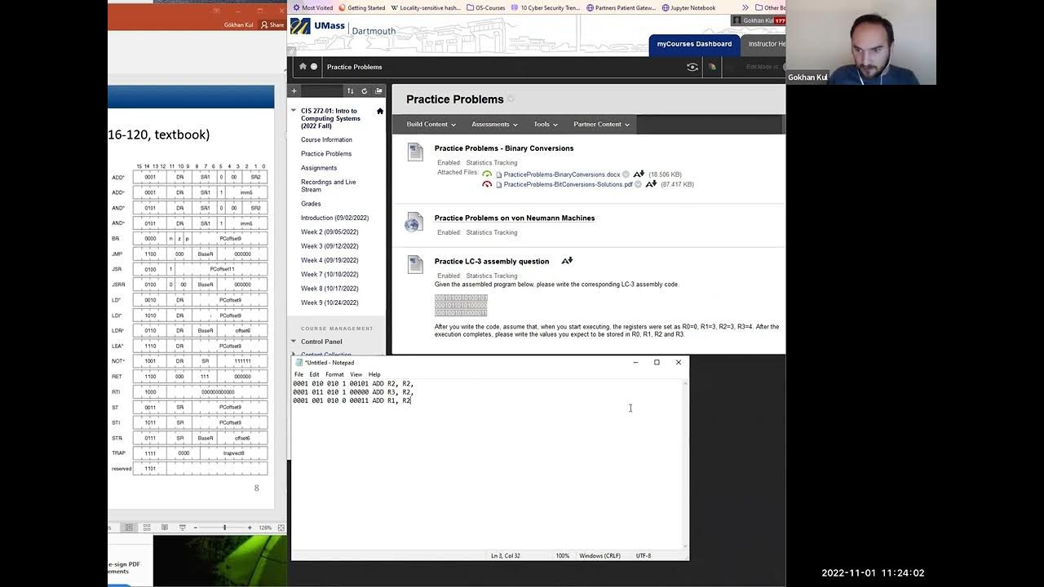1044x587 pixels.
Task: Switch to the myCourses Dashboard tab
Action: pyautogui.click(x=694, y=44)
